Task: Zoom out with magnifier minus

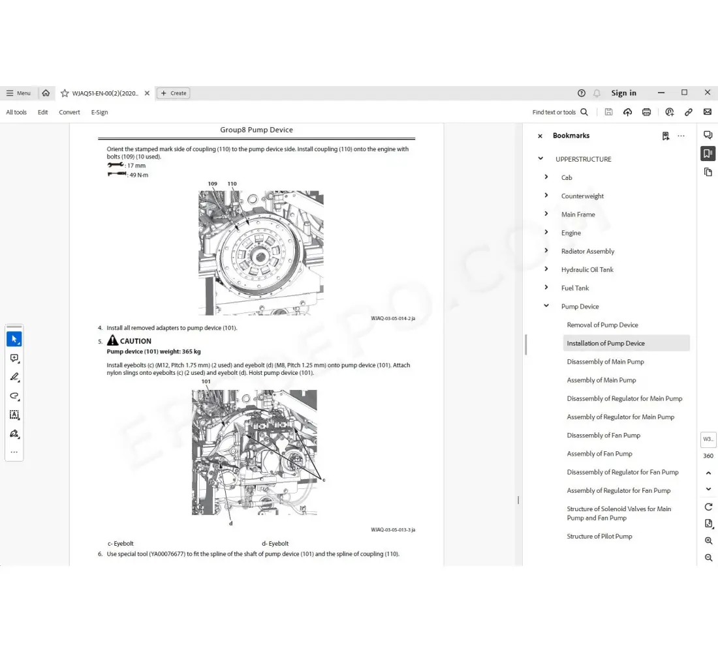Action: (x=708, y=557)
